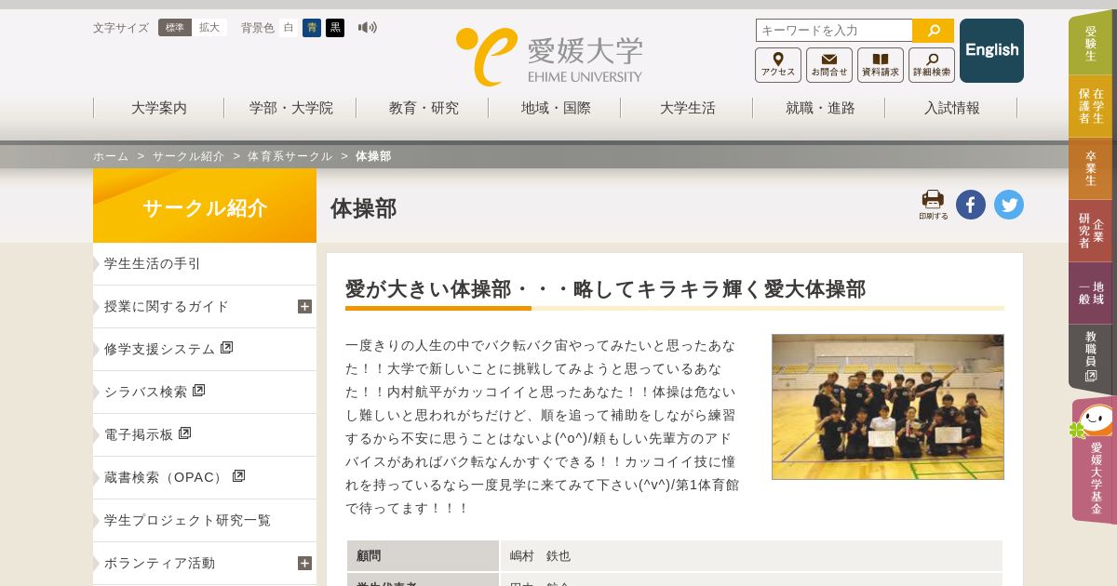Click the search magnifier button

(933, 31)
